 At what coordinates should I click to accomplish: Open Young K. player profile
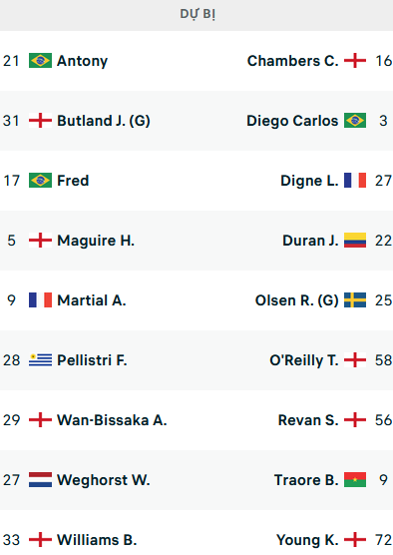coord(307,540)
